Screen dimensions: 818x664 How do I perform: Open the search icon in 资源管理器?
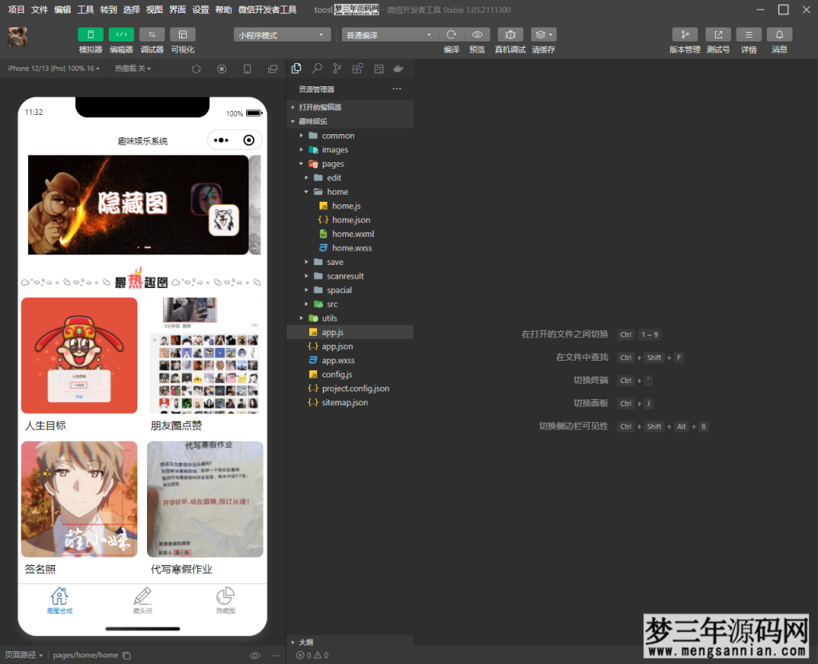click(x=317, y=68)
